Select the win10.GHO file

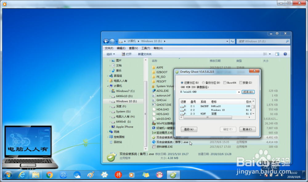pyautogui.click(x=163, y=119)
